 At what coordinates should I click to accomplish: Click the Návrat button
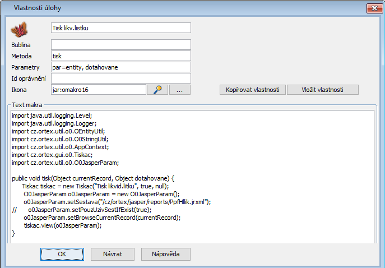(x=113, y=254)
